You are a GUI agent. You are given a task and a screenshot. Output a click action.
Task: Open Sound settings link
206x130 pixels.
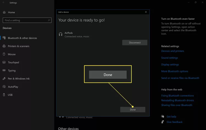169,58
